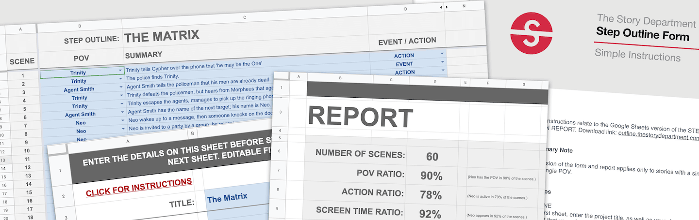Click left hidden-columns arrow beside column N

[x=441, y=7]
